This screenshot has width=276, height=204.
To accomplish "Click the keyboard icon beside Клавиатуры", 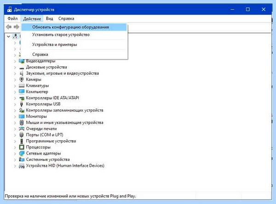I will click(22, 86).
